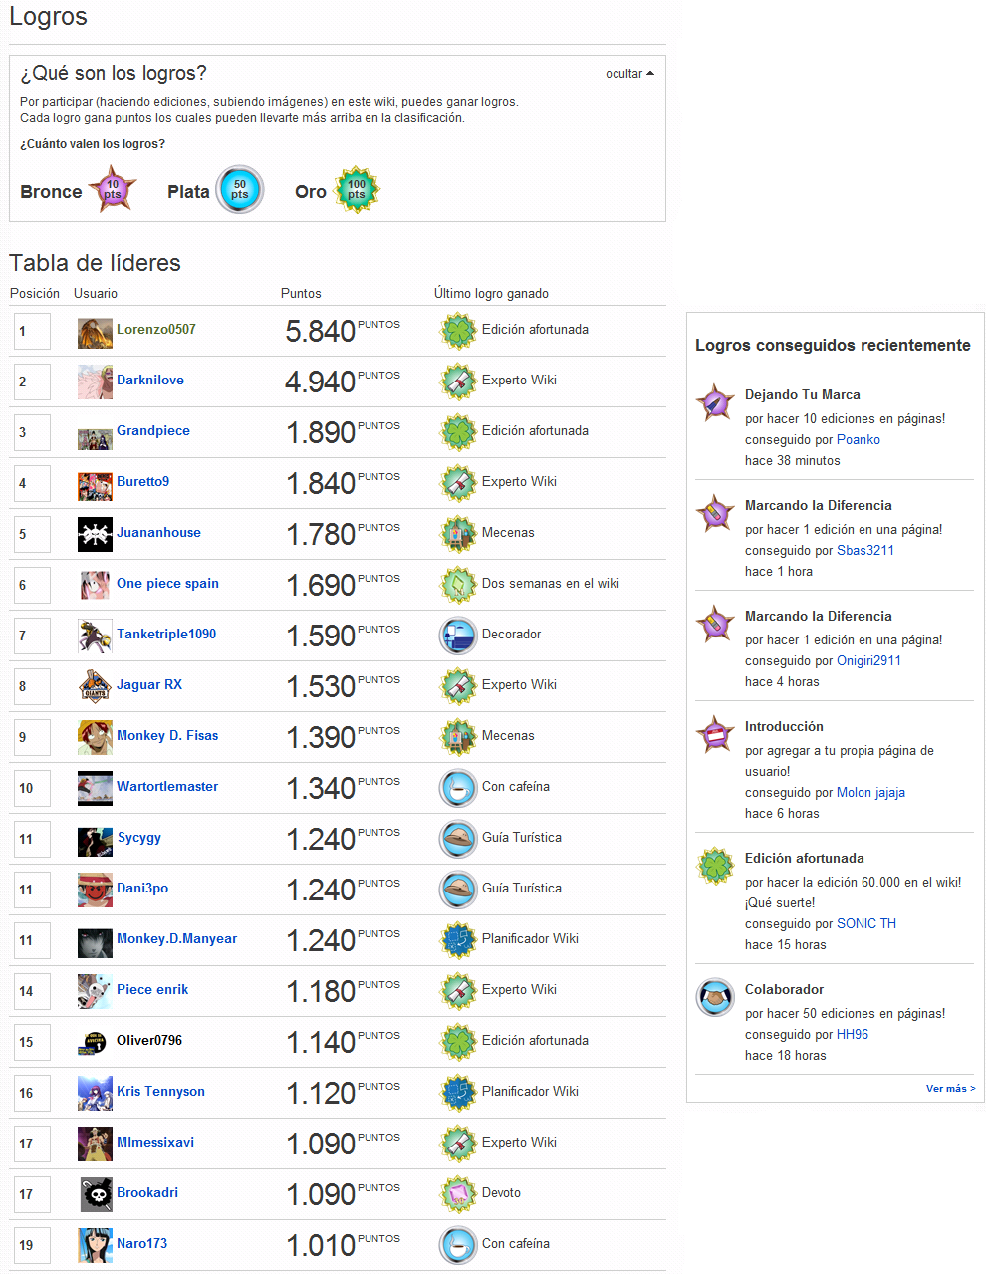The height and width of the screenshot is (1274, 986).
Task: Click Juananhouse's skull avatar thumbnail
Action: tap(95, 534)
